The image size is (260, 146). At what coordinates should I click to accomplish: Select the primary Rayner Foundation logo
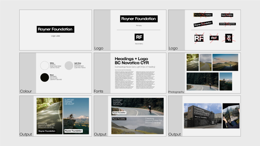point(139,19)
